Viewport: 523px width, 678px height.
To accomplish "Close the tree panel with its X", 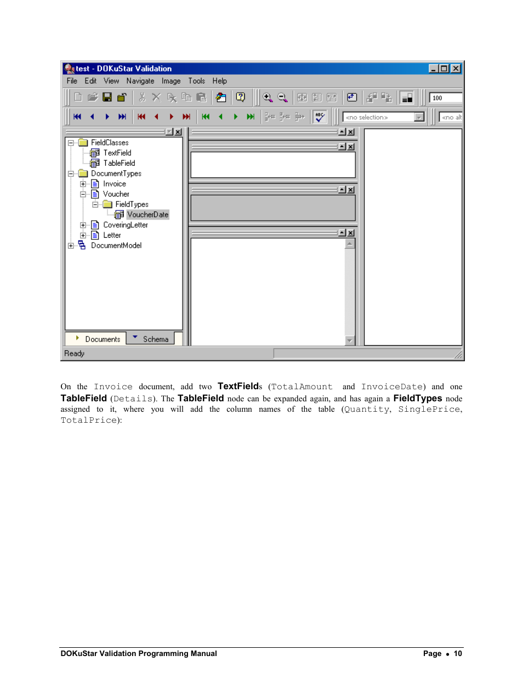I will pos(178,132).
